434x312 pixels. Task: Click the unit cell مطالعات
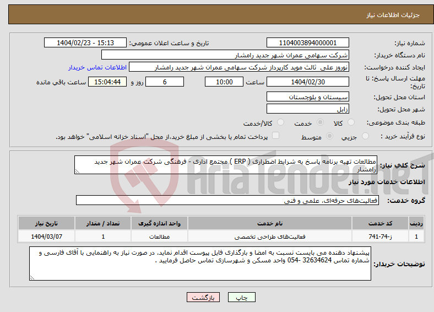pos(159,236)
